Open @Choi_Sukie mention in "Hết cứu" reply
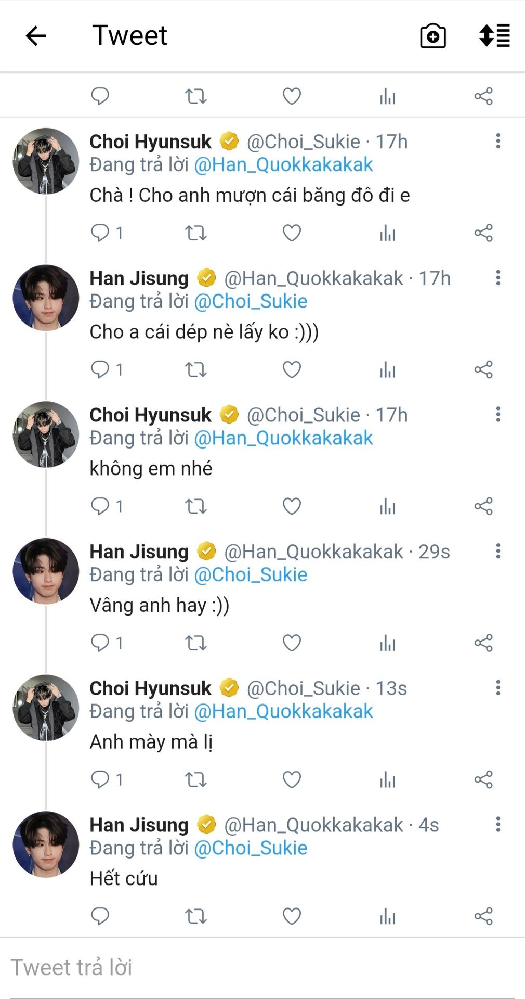525x999 pixels. point(251,848)
